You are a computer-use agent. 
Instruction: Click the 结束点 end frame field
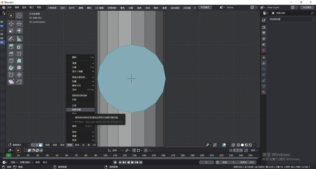247,162
